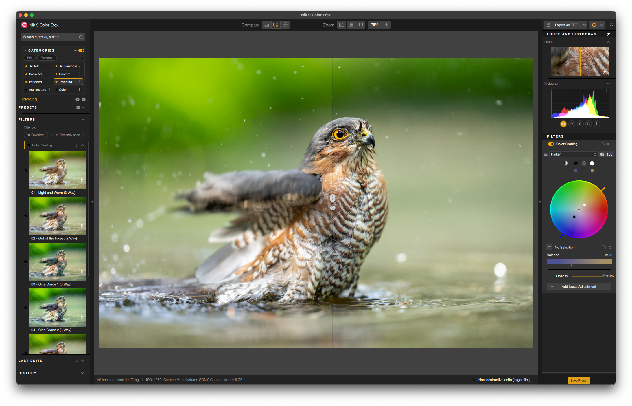This screenshot has height=406, width=632.
Task: Select the fit-to-screen zoom icon
Action: pyautogui.click(x=341, y=25)
